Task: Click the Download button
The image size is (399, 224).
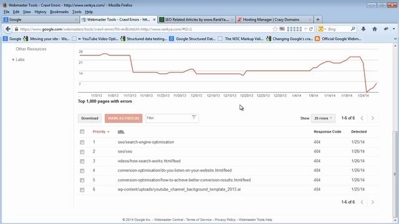Action: point(90,118)
